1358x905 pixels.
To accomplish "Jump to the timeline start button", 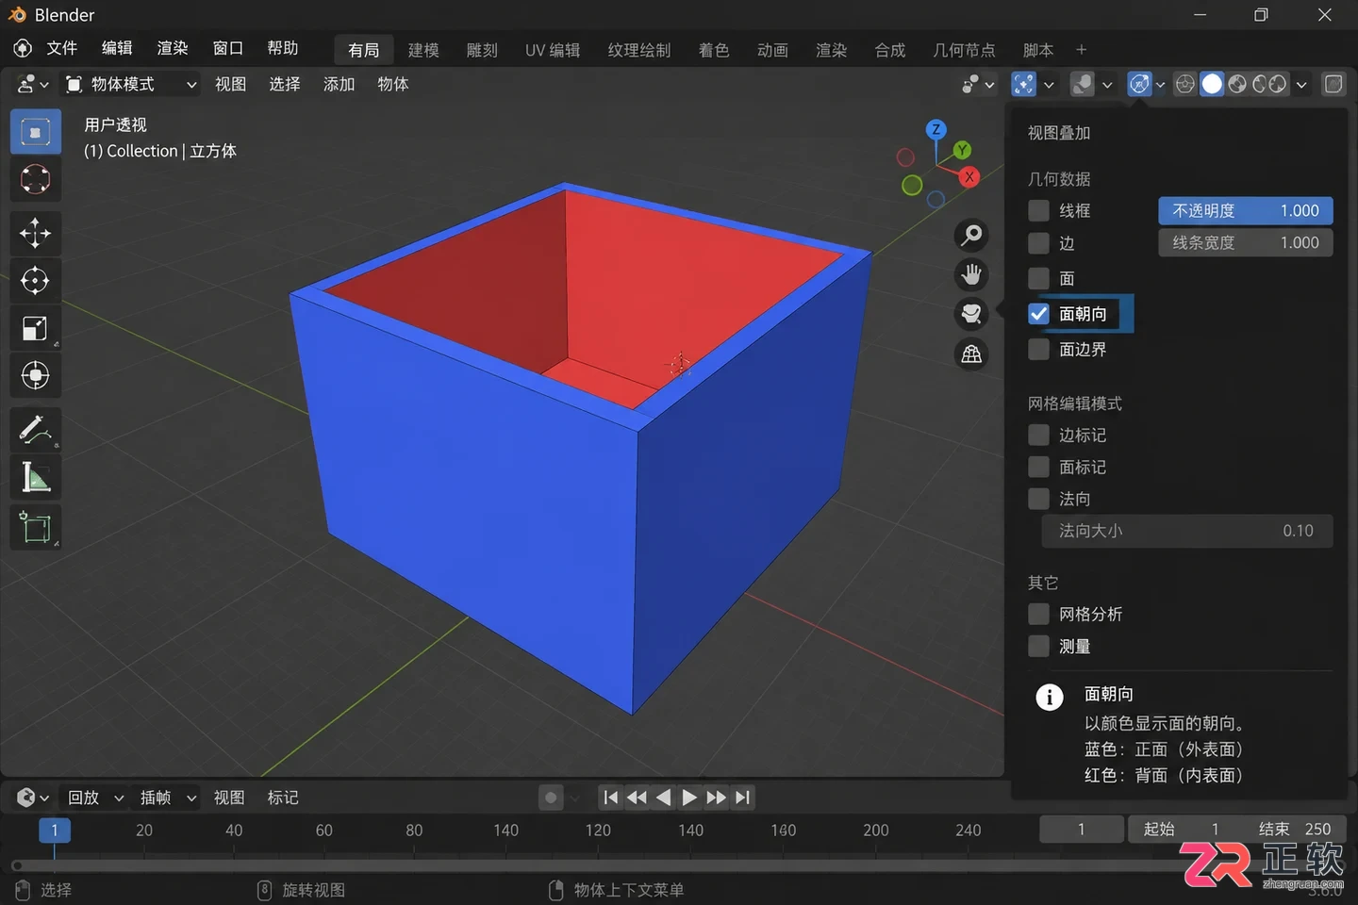I will 610,798.
